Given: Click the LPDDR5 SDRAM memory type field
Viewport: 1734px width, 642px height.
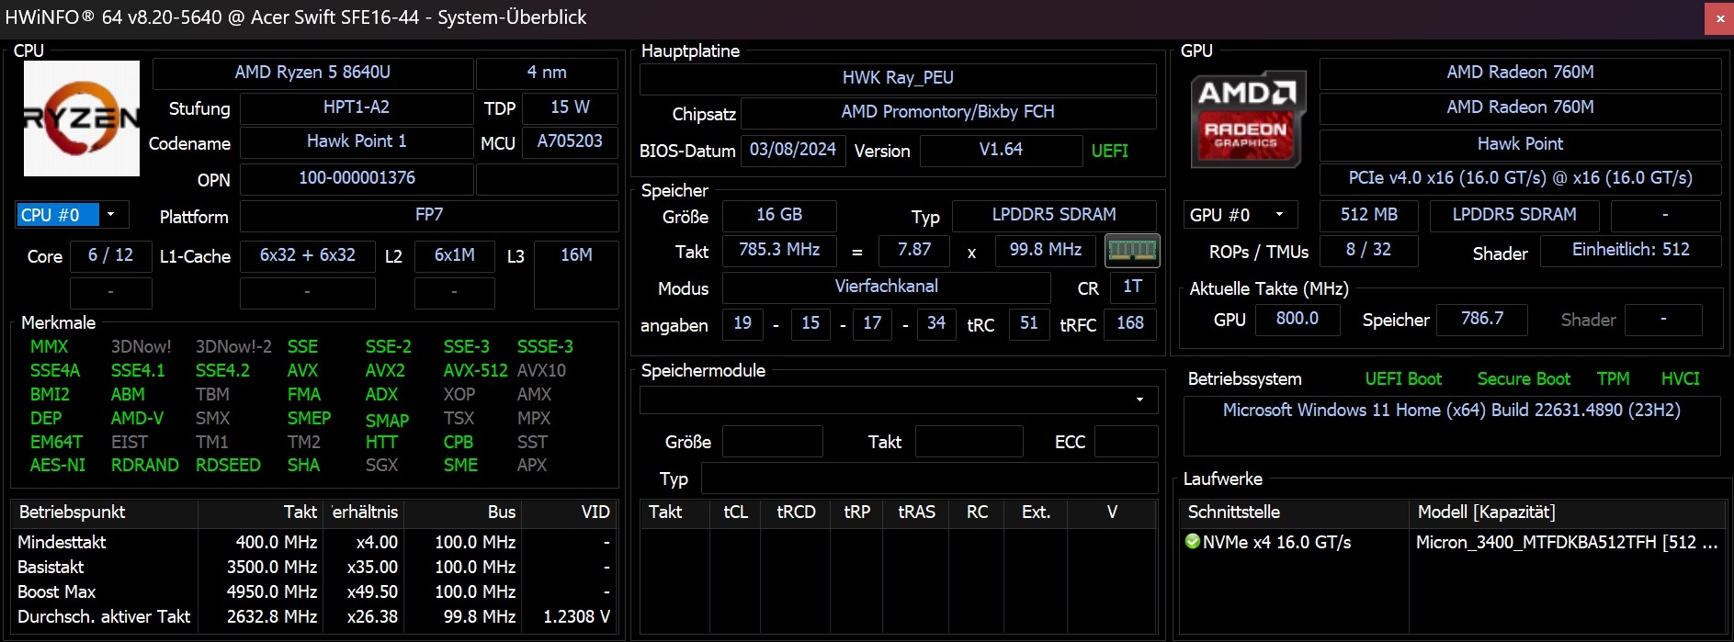Looking at the screenshot, I should pyautogui.click(x=1054, y=215).
